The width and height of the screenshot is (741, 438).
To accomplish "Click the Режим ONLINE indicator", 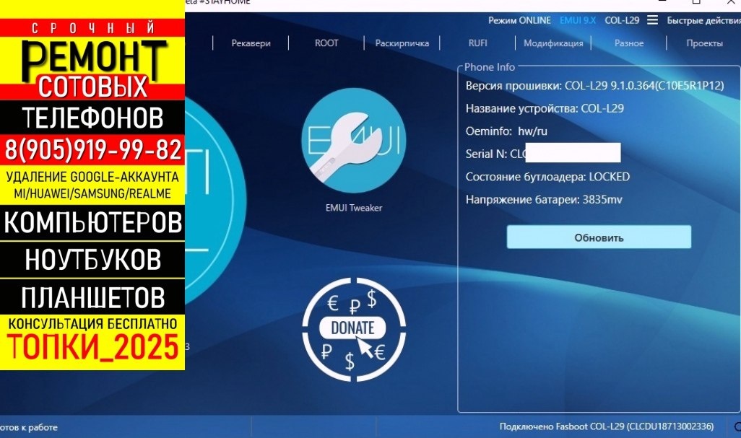I will click(x=519, y=20).
